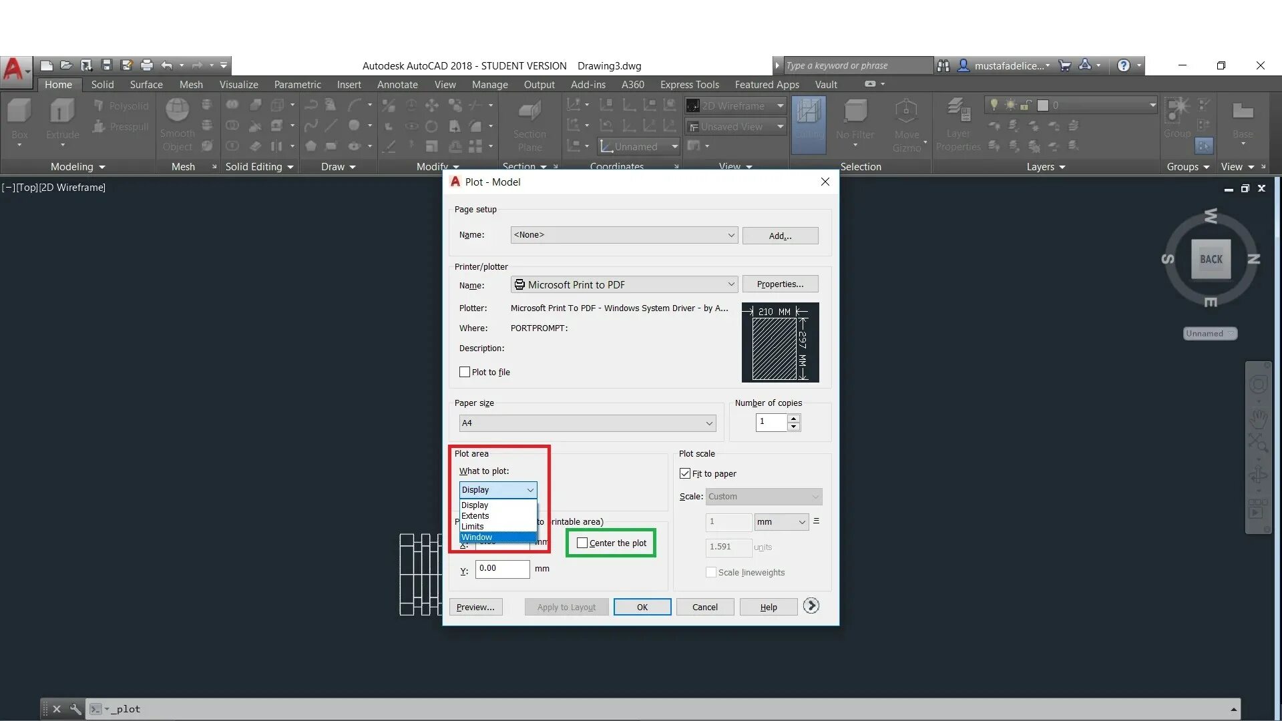Click the Preview... button
The image size is (1282, 721).
[475, 608]
